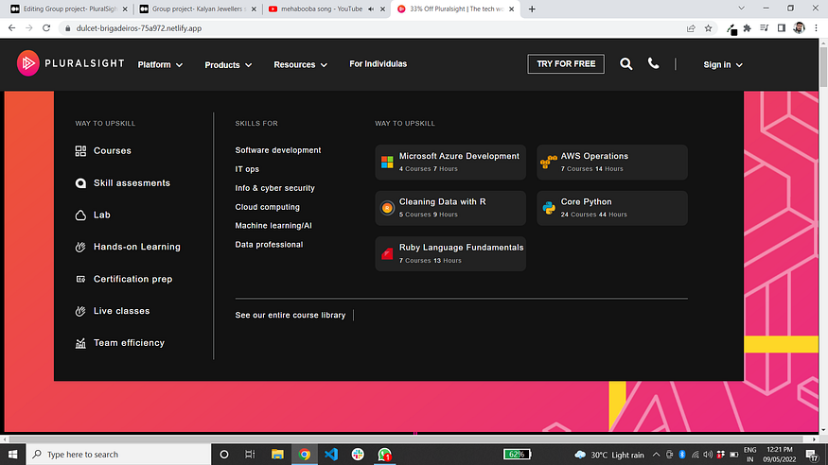
Task: Show hidden system tray icons
Action: pyautogui.click(x=656, y=454)
